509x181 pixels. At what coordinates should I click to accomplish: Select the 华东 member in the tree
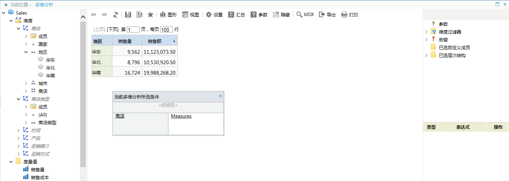(50, 60)
